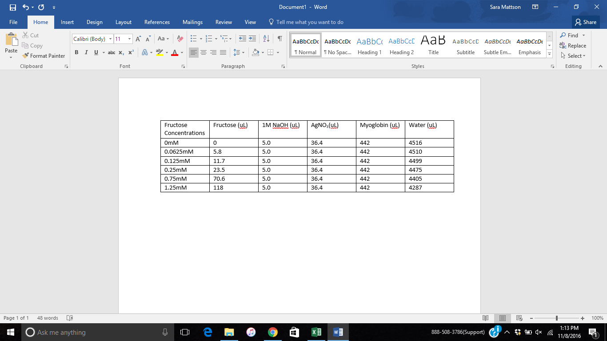The width and height of the screenshot is (607, 341).
Task: Click the Sort A-to-Z icon
Action: [266, 39]
